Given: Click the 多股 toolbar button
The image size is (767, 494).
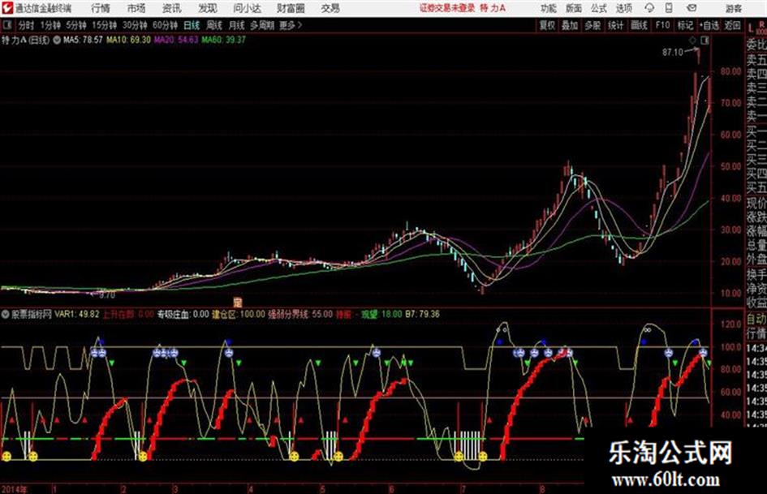Looking at the screenshot, I should (x=592, y=25).
